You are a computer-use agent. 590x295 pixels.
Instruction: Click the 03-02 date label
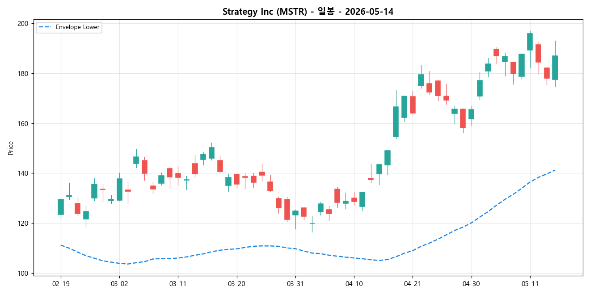pos(119,283)
